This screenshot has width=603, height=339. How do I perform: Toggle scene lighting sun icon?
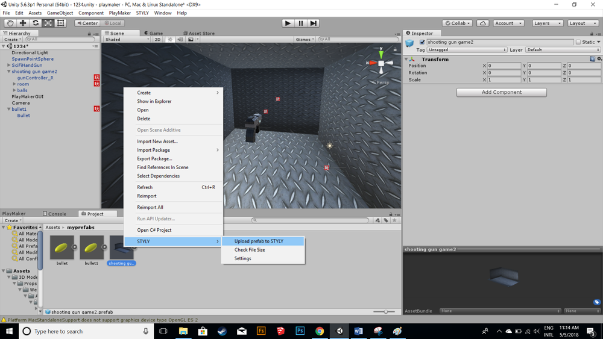pyautogui.click(x=170, y=39)
